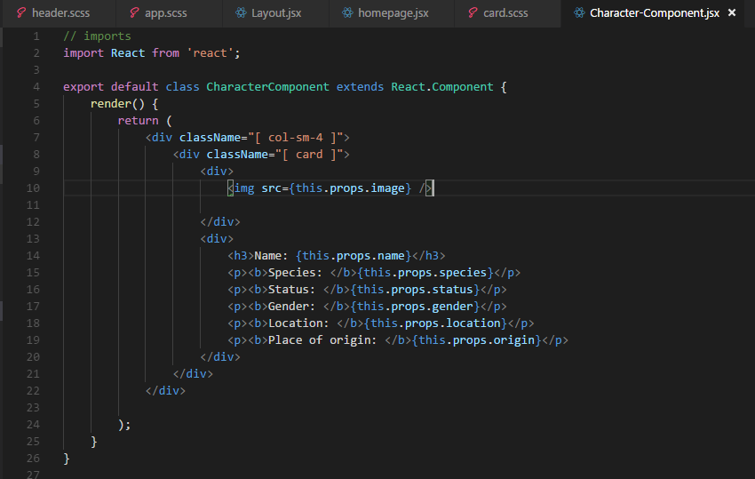This screenshot has width=755, height=479.
Task: Switch to the header.scss tab
Action: coord(59,13)
